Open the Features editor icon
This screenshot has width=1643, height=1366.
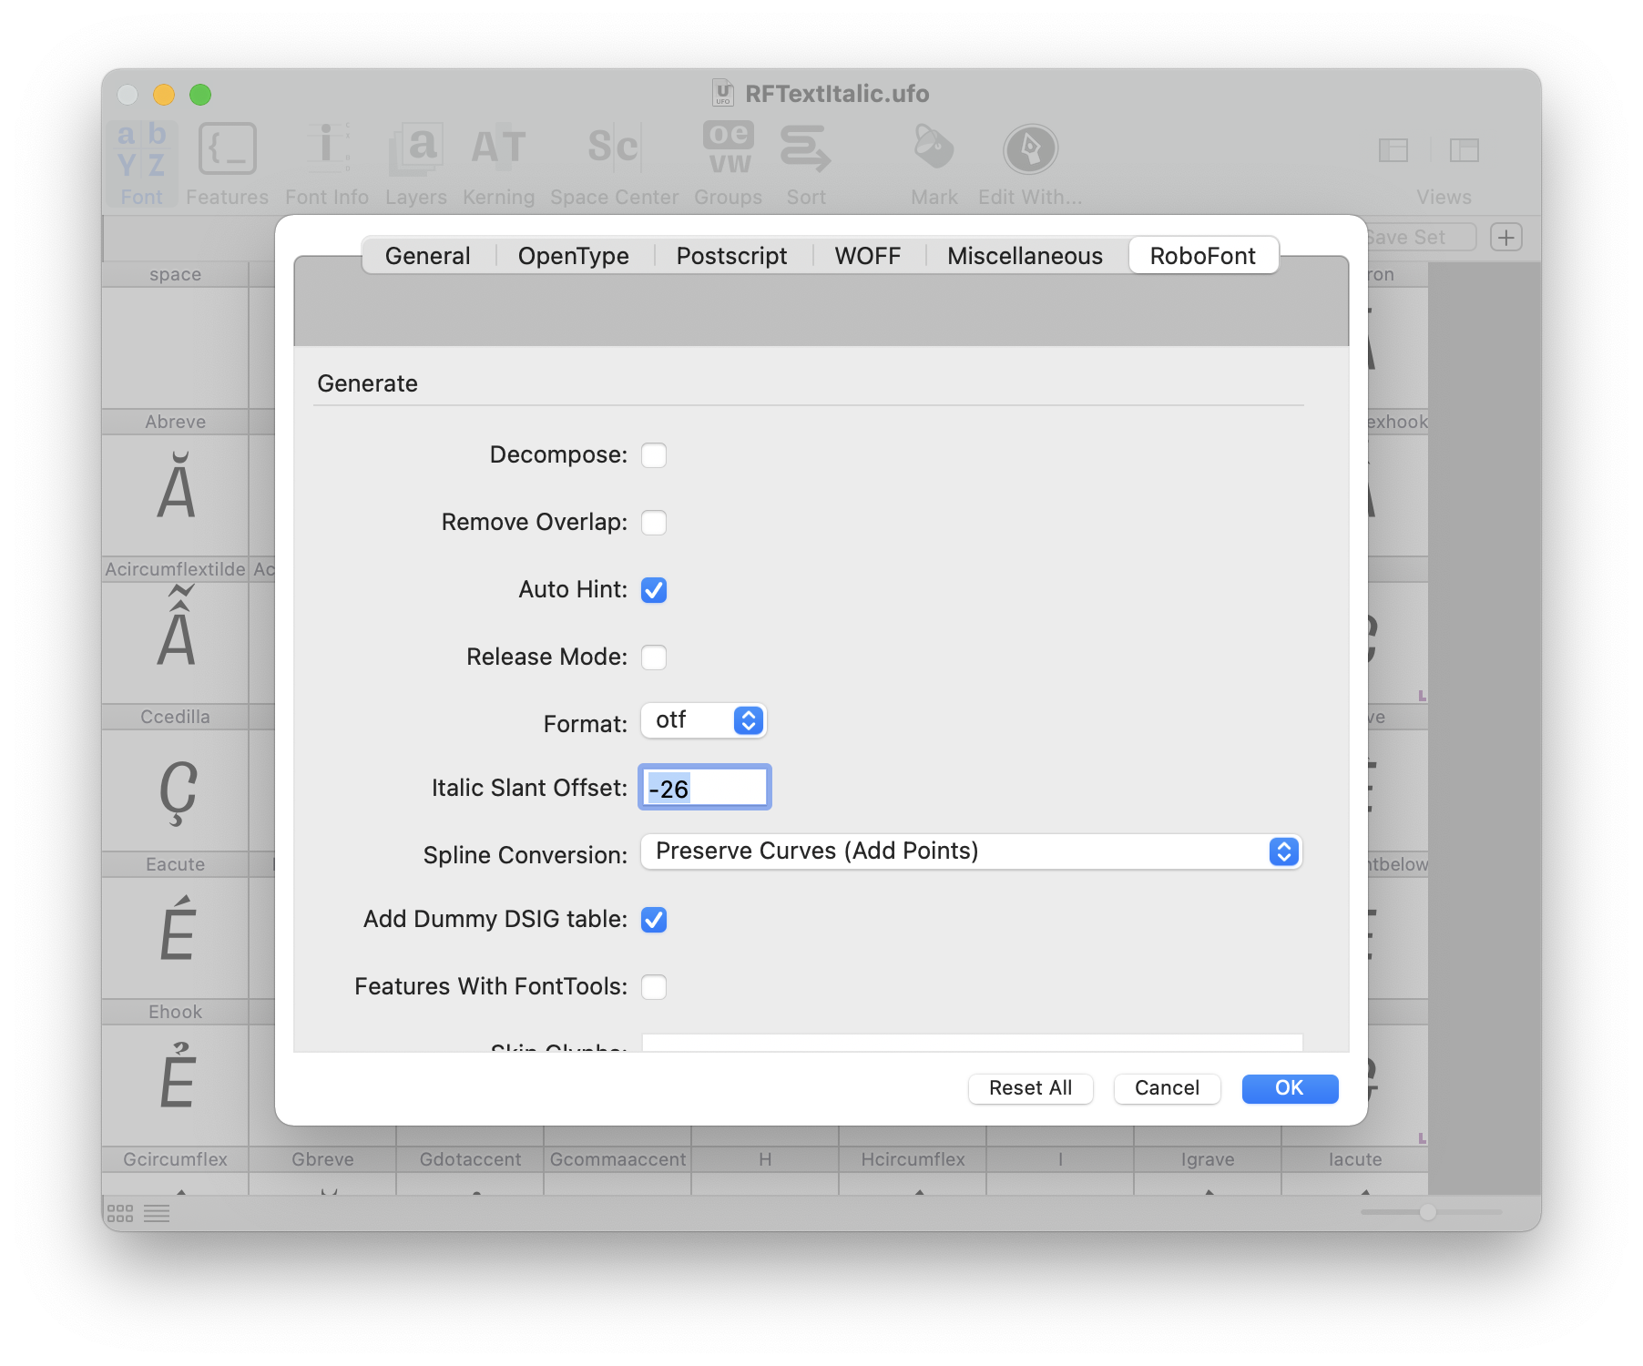pos(227,163)
